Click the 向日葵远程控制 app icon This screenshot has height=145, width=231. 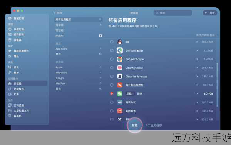[x=120, y=85]
